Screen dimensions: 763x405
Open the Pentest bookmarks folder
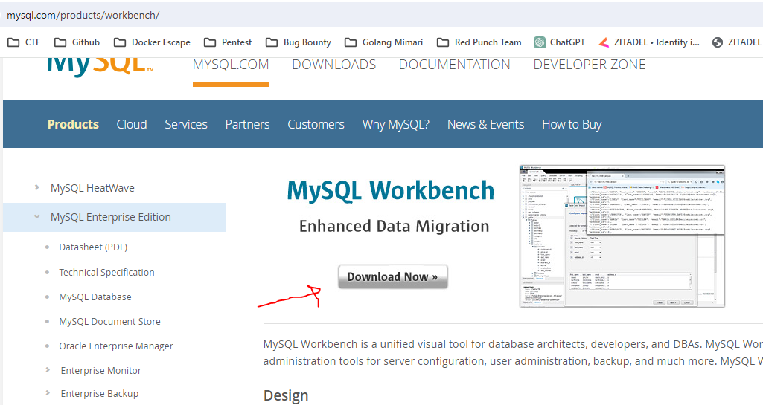[228, 42]
